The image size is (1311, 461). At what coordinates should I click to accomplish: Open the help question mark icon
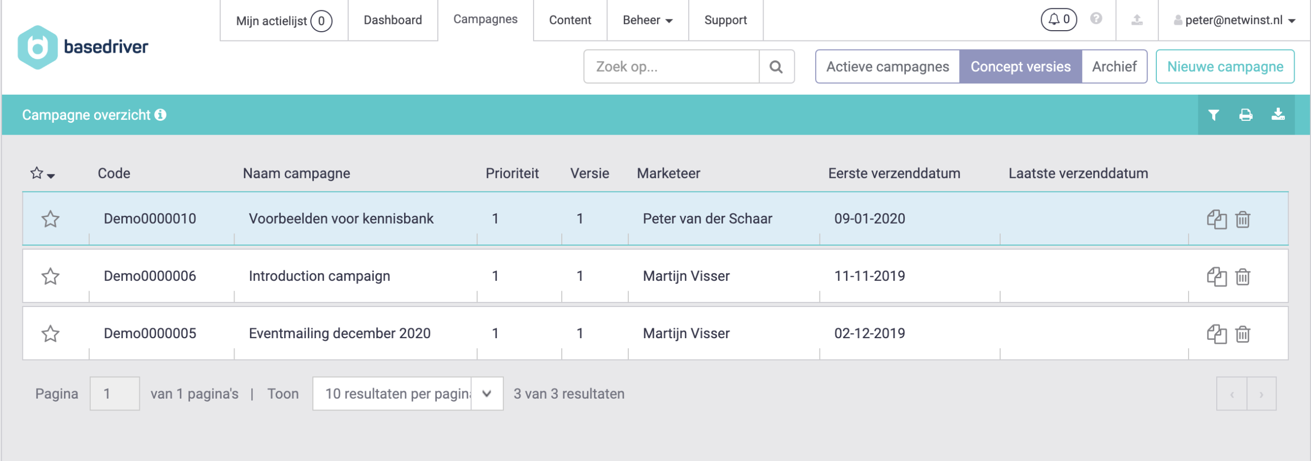[1096, 19]
